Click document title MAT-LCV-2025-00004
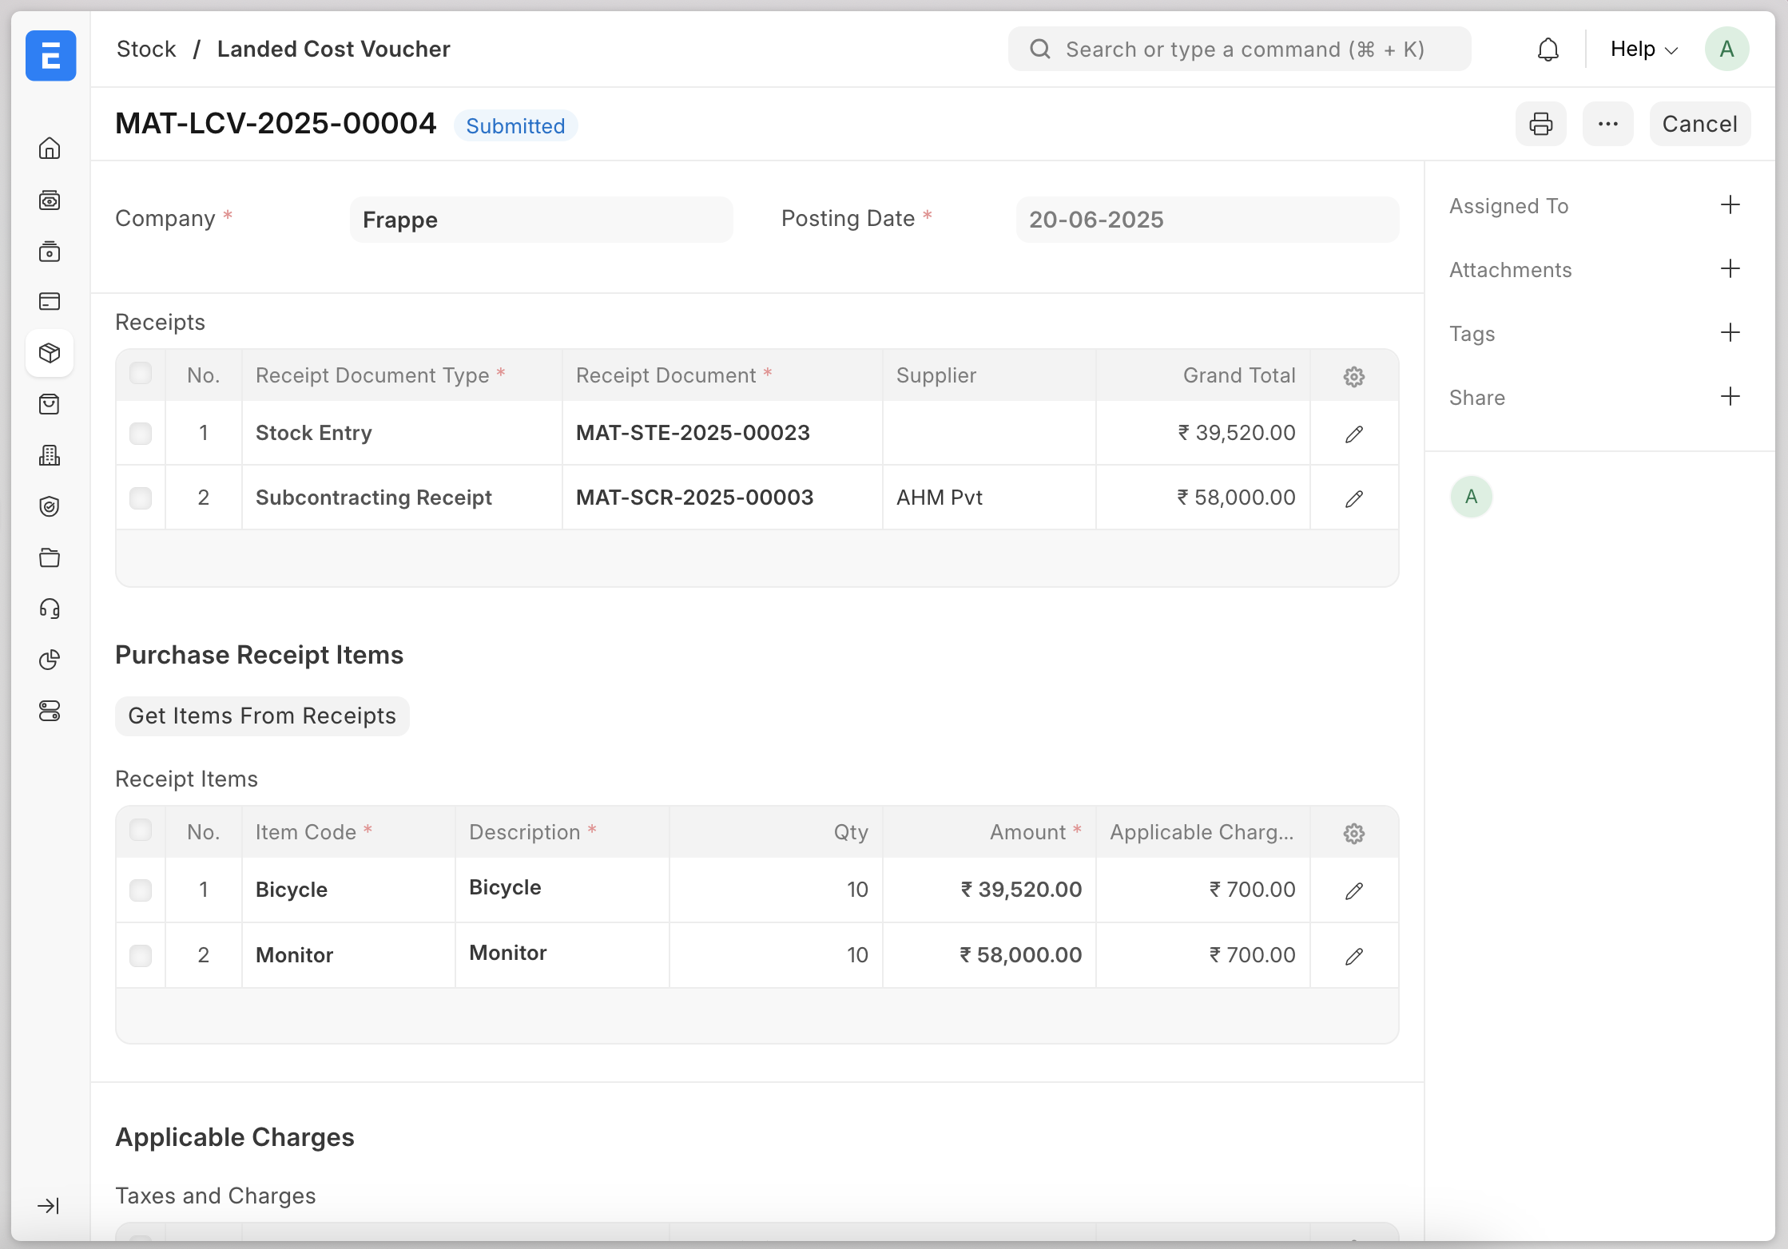This screenshot has width=1788, height=1249. (x=276, y=124)
